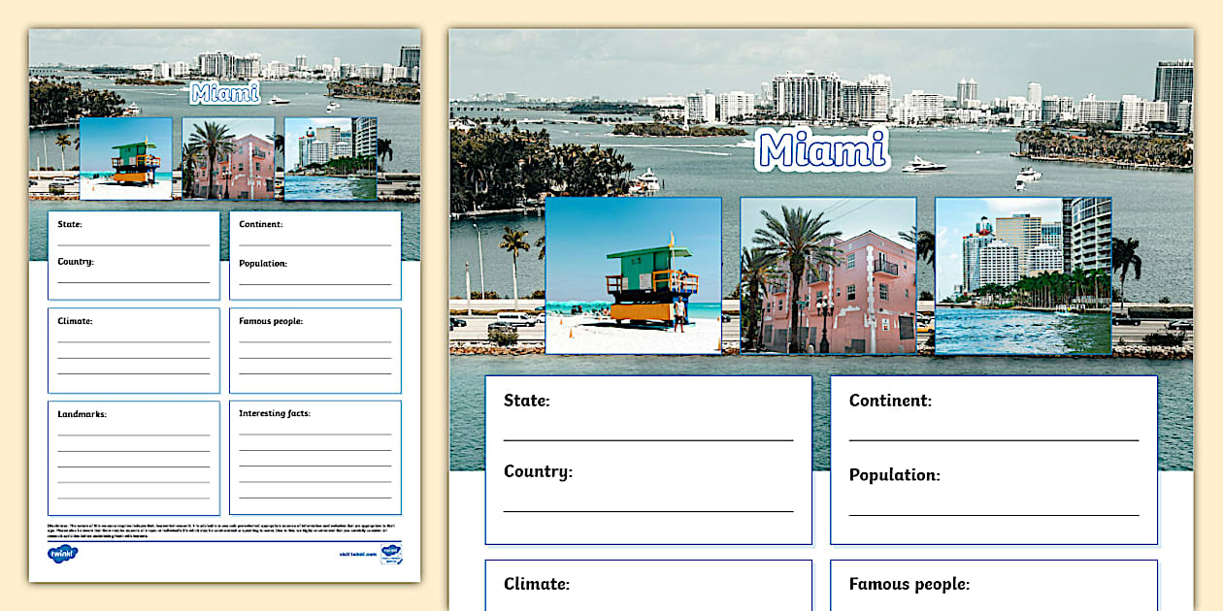The height and width of the screenshot is (611, 1223).
Task: Click the large Climate box heading
Action: click(x=537, y=584)
